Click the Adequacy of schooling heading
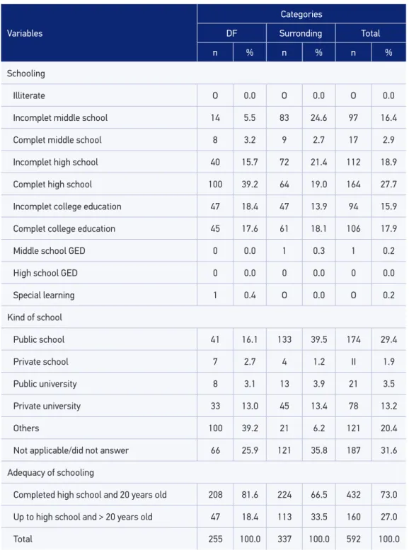 [x=50, y=472]
